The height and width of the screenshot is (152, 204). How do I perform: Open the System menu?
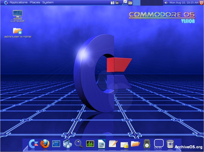click(48, 2)
